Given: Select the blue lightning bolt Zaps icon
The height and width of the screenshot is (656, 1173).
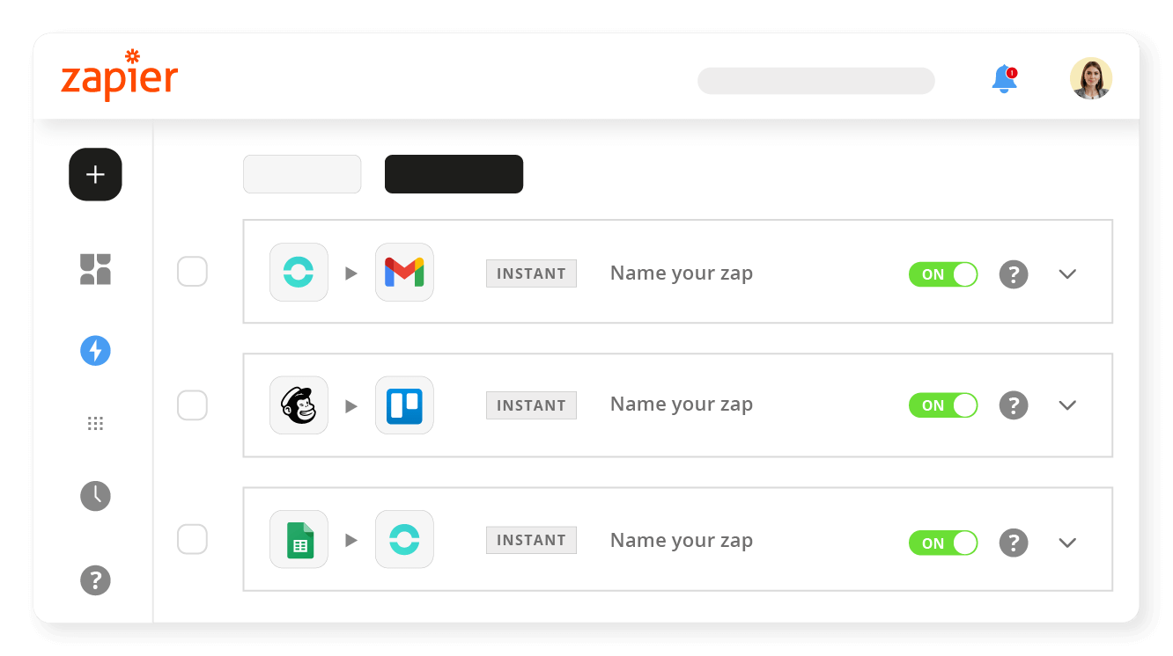Looking at the screenshot, I should point(95,351).
